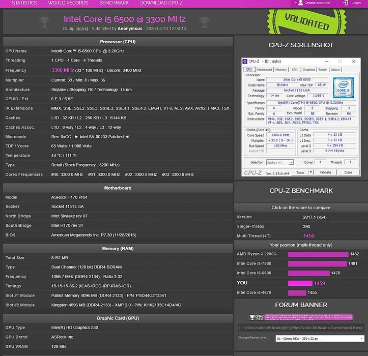The width and height of the screenshot is (368, 356).
Task: Click the forum banner preview image
Action: (301, 317)
